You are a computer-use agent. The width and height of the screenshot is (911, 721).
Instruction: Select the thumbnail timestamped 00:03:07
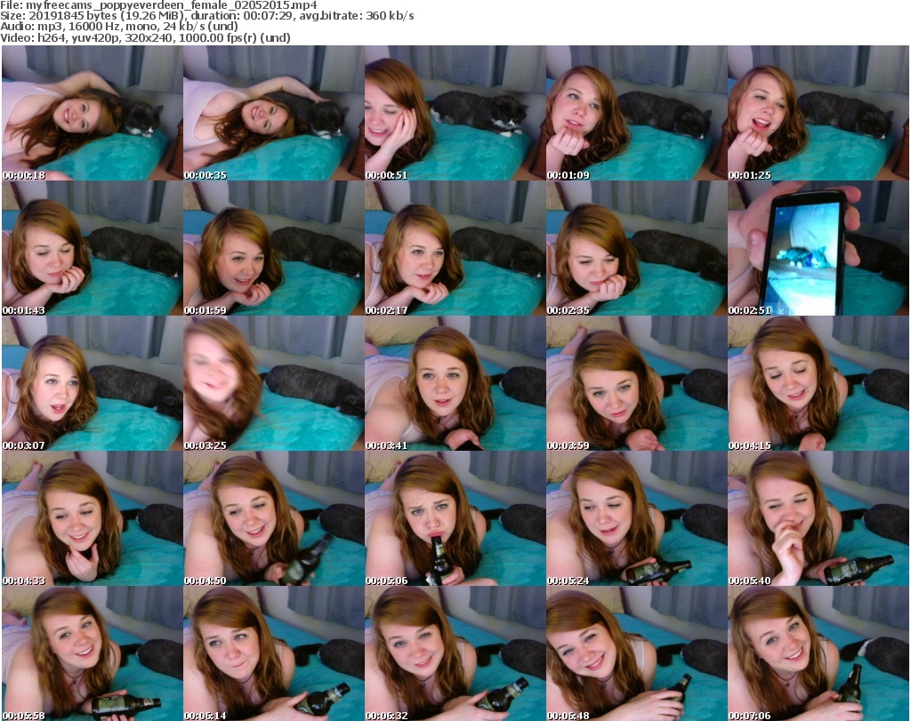pos(93,383)
